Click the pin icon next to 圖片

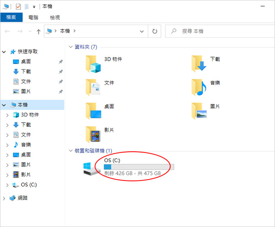click(x=61, y=91)
